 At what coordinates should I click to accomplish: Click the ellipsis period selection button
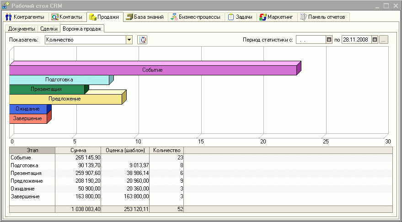pos(384,40)
